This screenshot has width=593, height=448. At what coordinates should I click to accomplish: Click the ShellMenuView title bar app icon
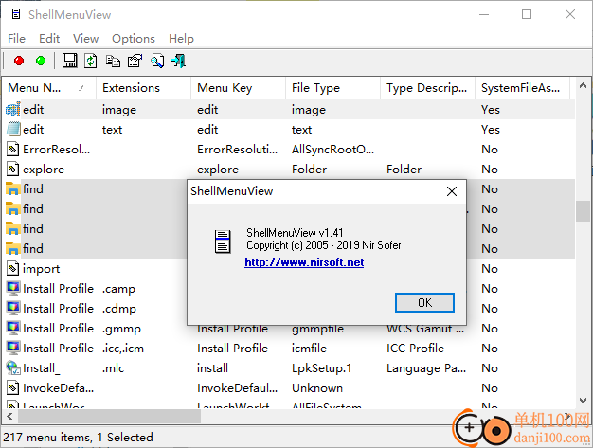point(16,14)
